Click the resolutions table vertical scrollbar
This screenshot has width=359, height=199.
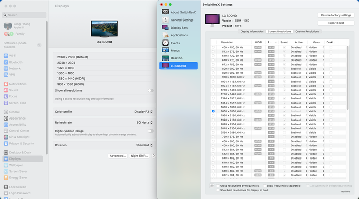click(x=347, y=77)
